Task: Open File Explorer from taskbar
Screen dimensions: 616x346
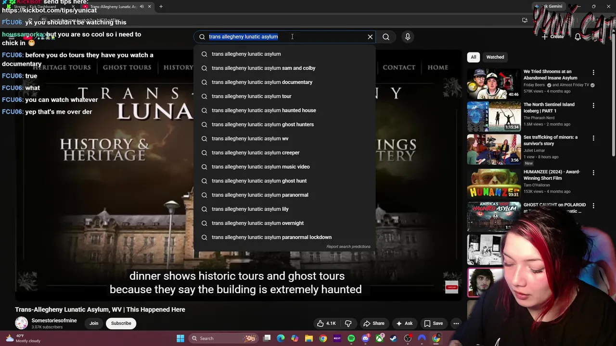Action: point(309,338)
